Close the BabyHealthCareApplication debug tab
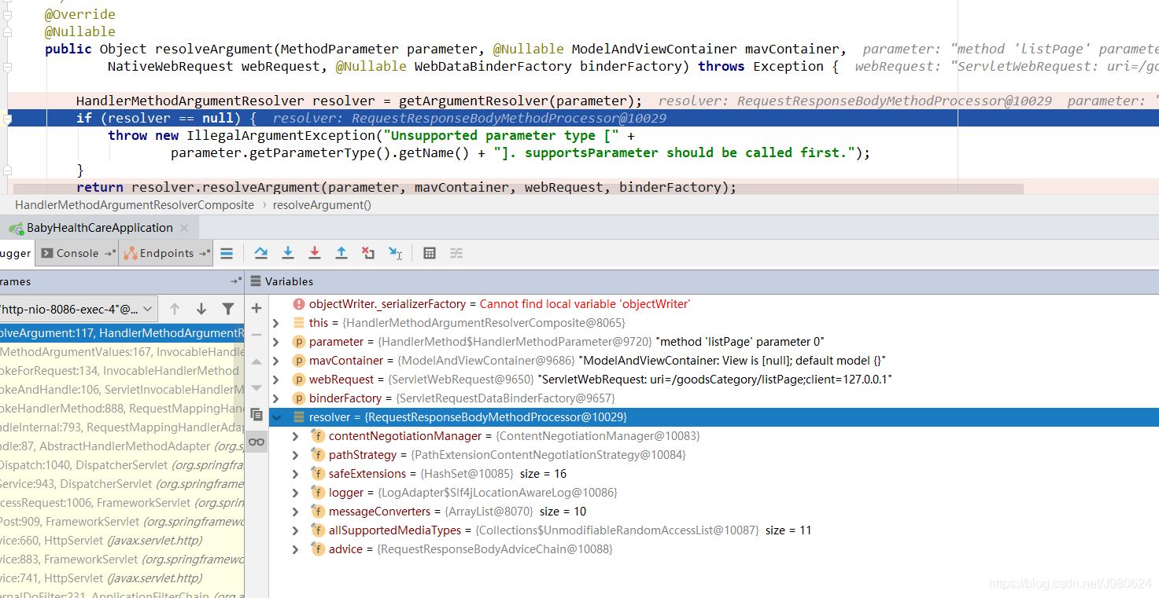Screen dimensions: 1159x598 pyautogui.click(x=184, y=228)
